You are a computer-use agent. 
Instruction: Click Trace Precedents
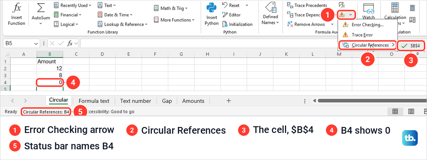(x=307, y=5)
